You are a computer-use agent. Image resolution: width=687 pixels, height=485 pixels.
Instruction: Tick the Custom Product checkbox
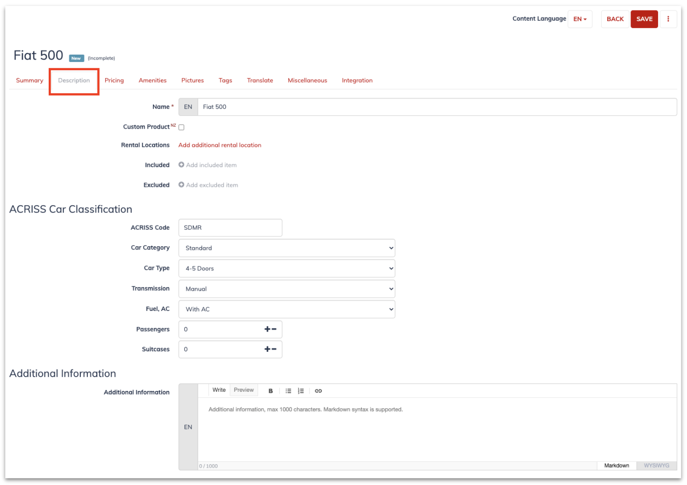[x=181, y=127]
